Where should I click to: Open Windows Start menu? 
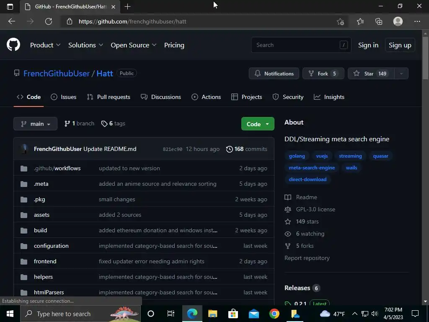coord(10,314)
